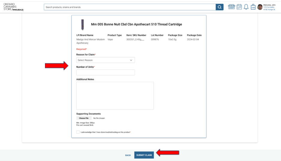Click the package date 2024-02-04

coord(193,40)
